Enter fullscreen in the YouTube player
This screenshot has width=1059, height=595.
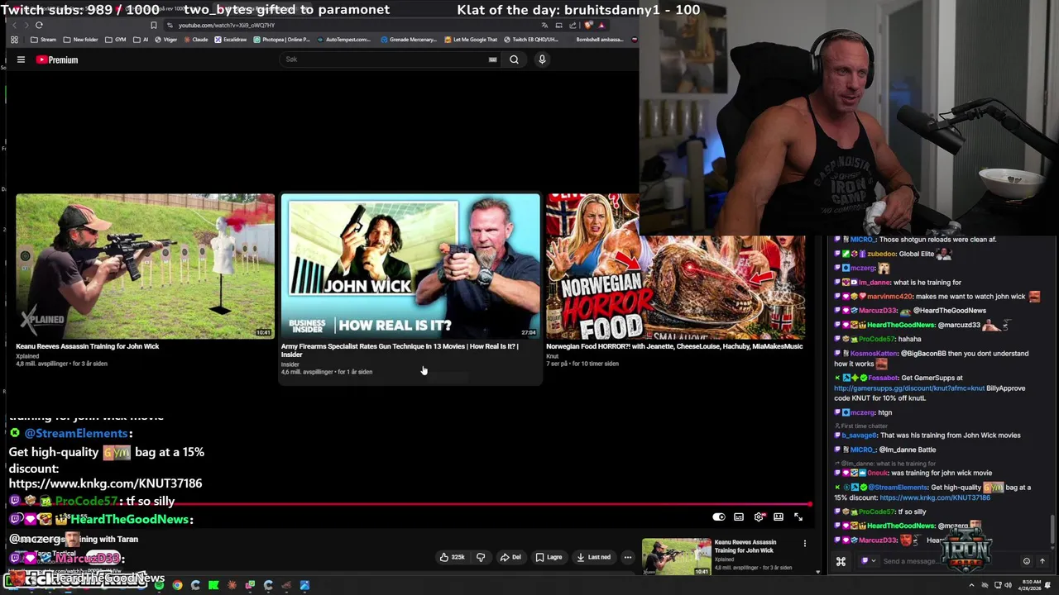(798, 517)
